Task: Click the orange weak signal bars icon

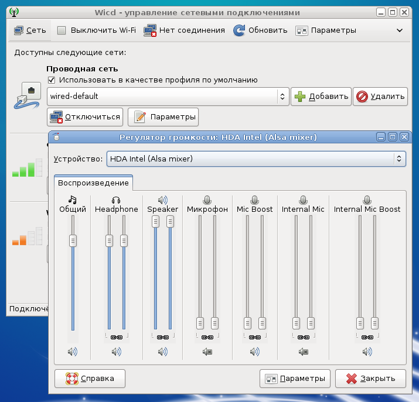Action: point(27,236)
